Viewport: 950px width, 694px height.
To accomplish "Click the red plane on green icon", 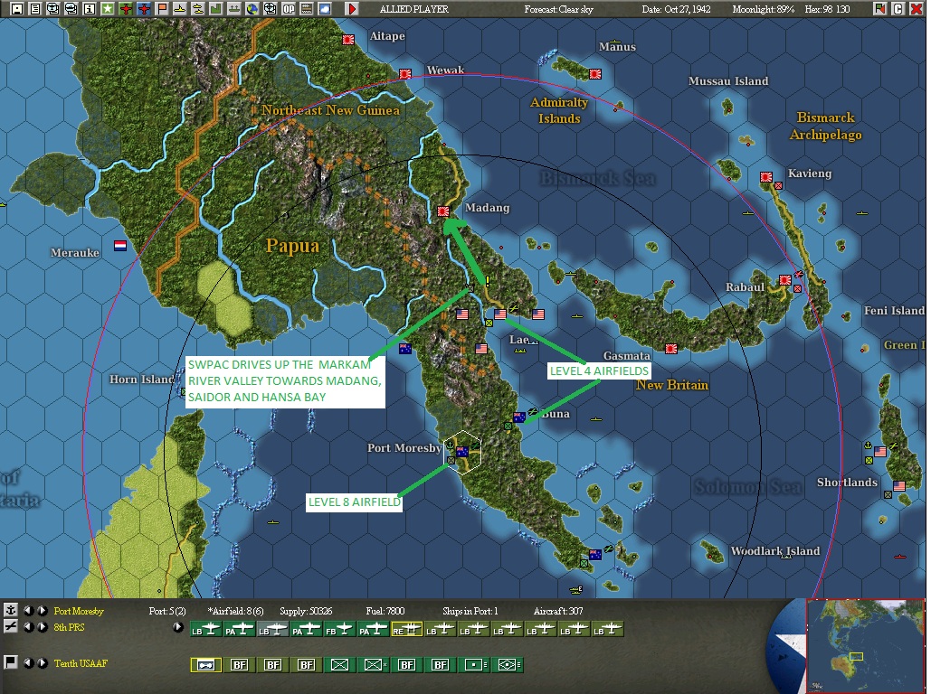I will [x=126, y=8].
